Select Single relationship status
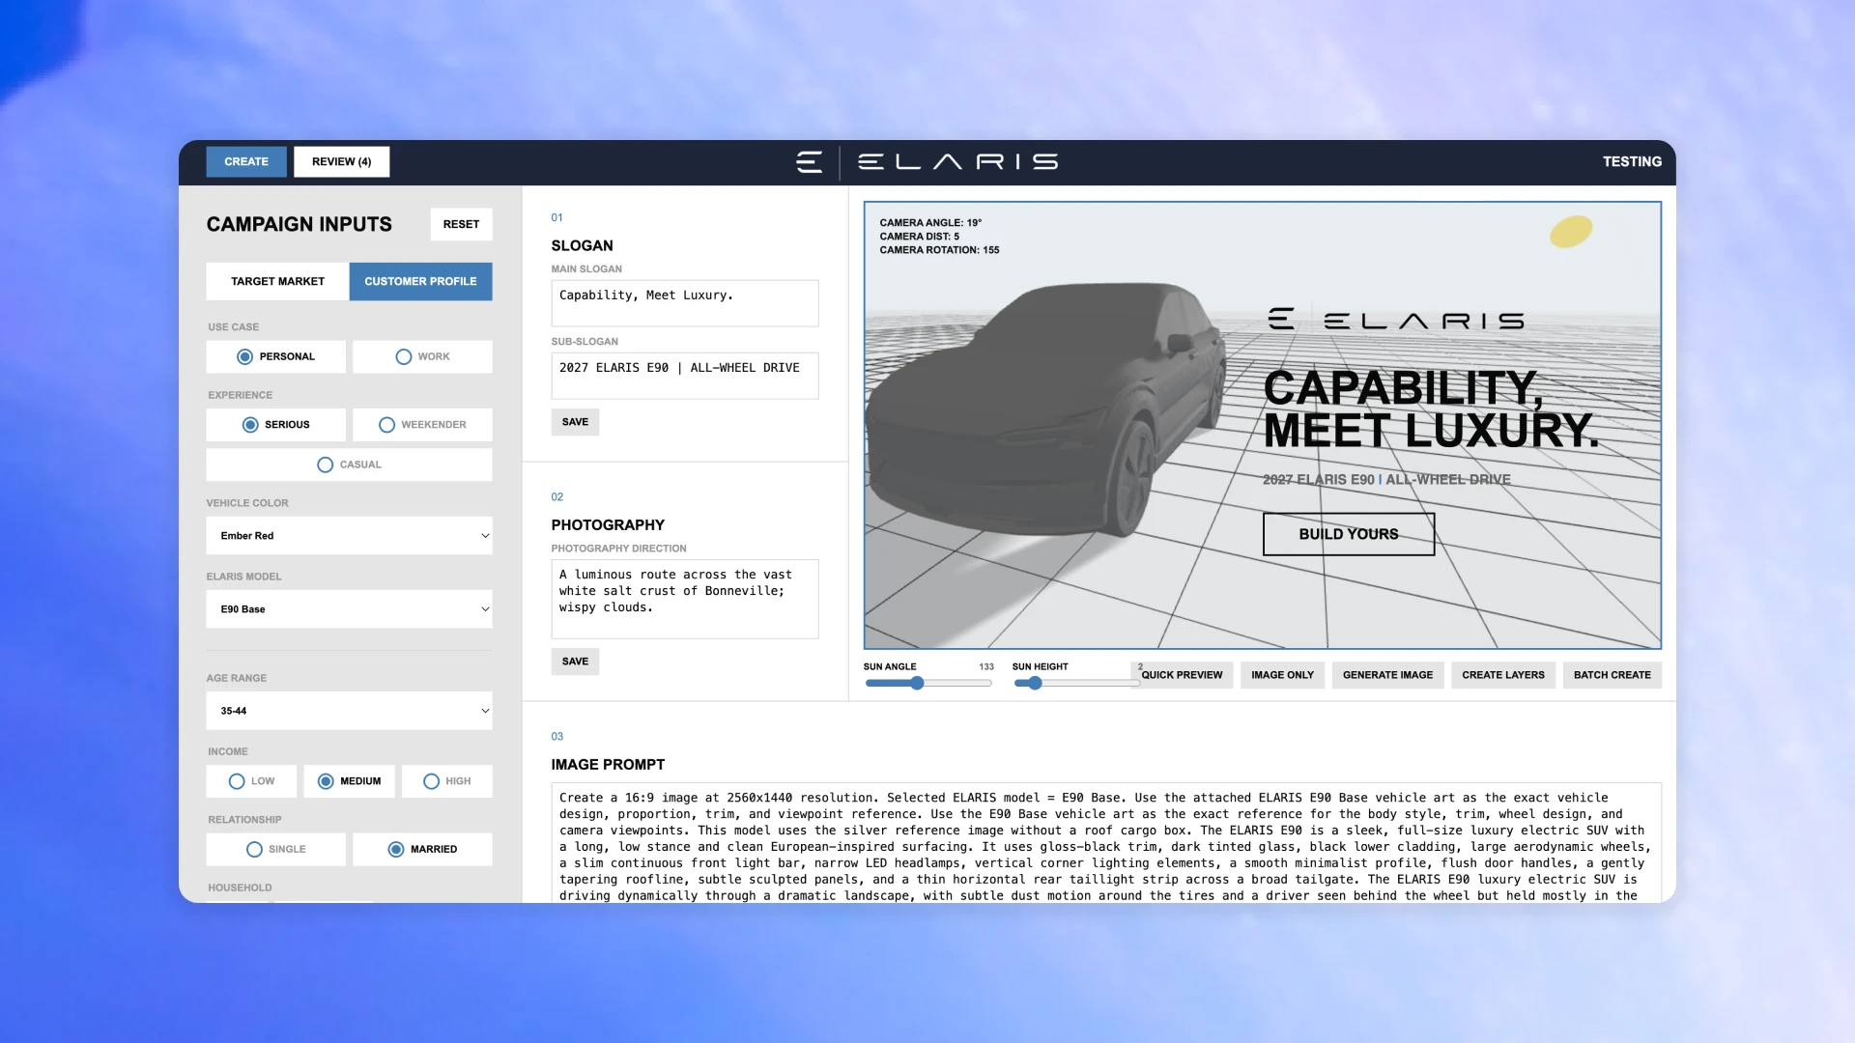1855x1043 pixels. [276, 849]
